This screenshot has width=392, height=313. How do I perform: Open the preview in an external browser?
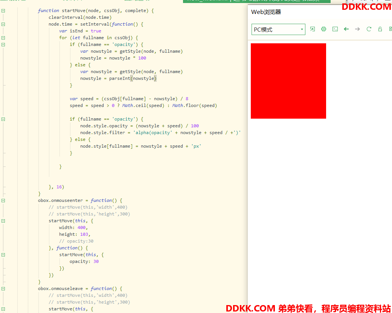tap(312, 29)
